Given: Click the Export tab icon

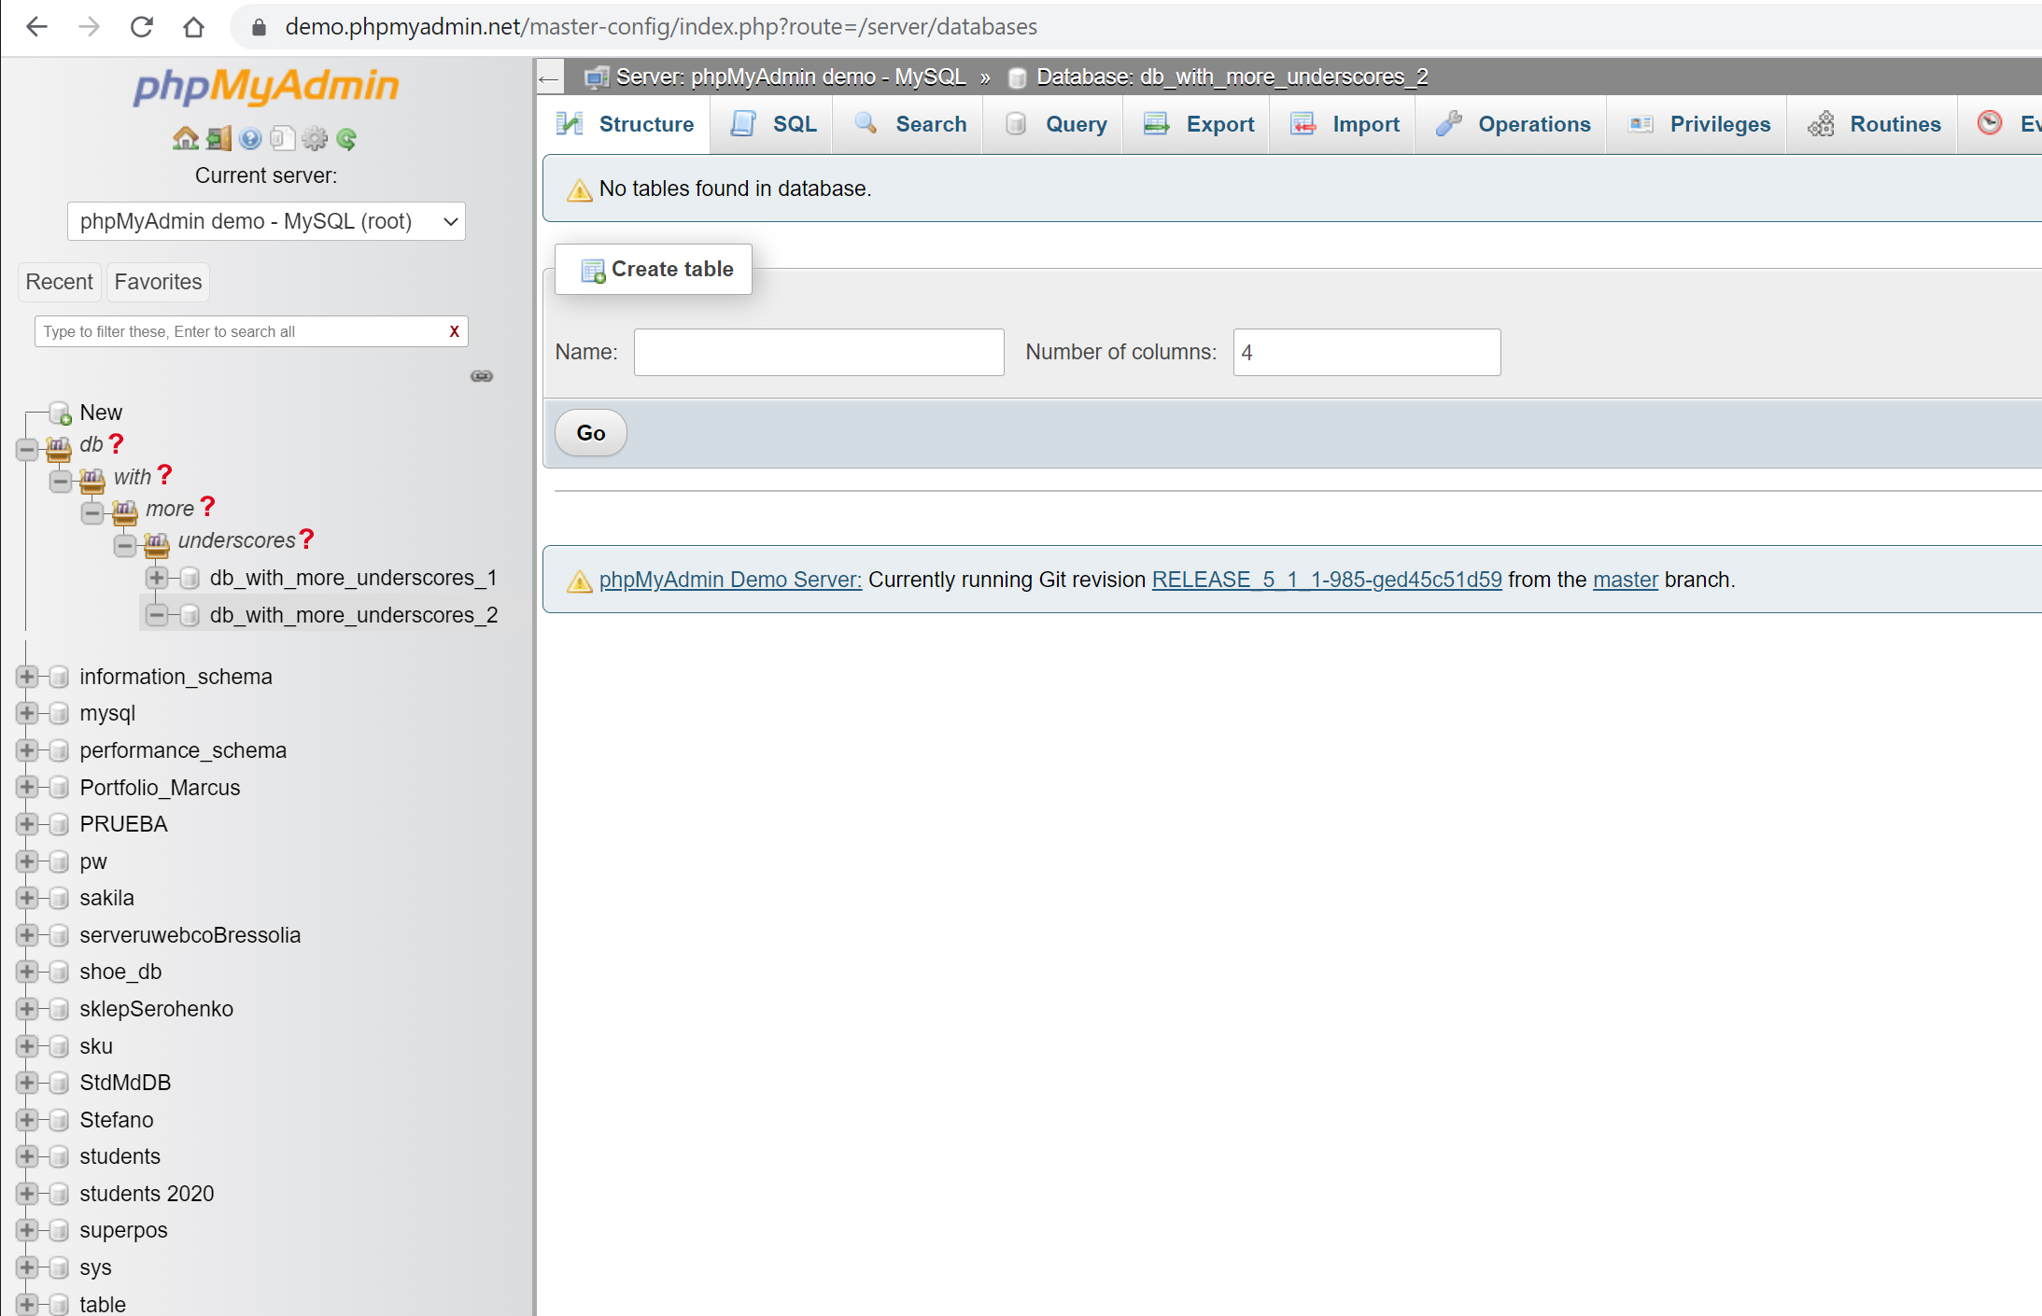Looking at the screenshot, I should click(1156, 122).
